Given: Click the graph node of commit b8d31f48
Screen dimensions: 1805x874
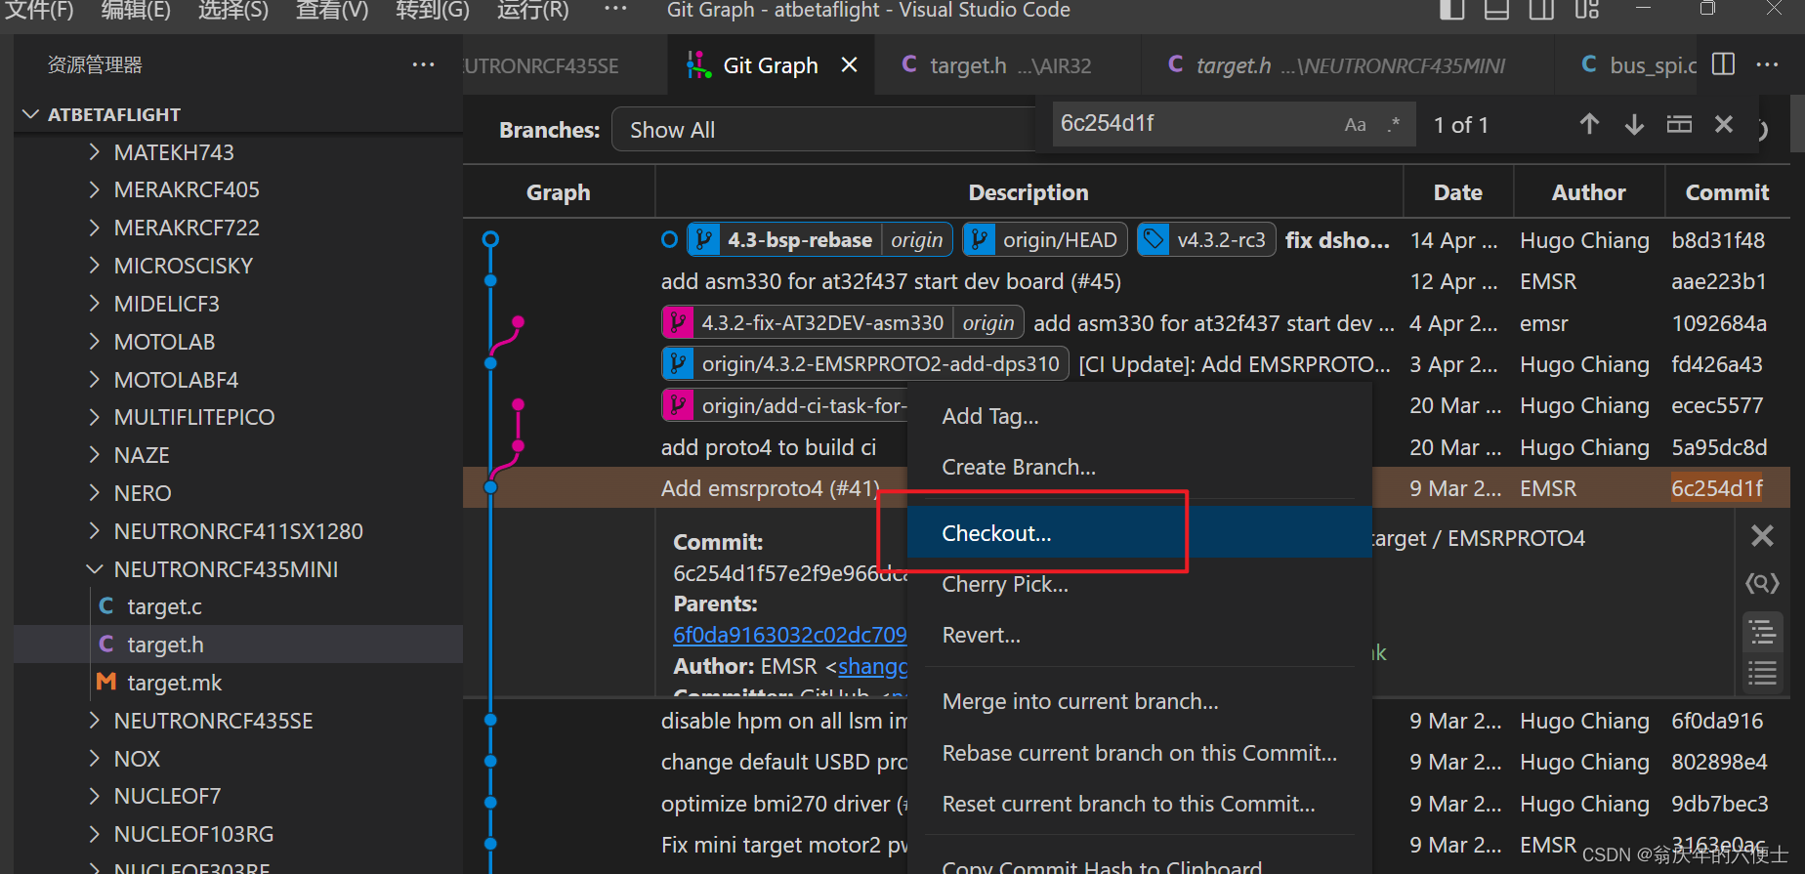Looking at the screenshot, I should (x=490, y=239).
